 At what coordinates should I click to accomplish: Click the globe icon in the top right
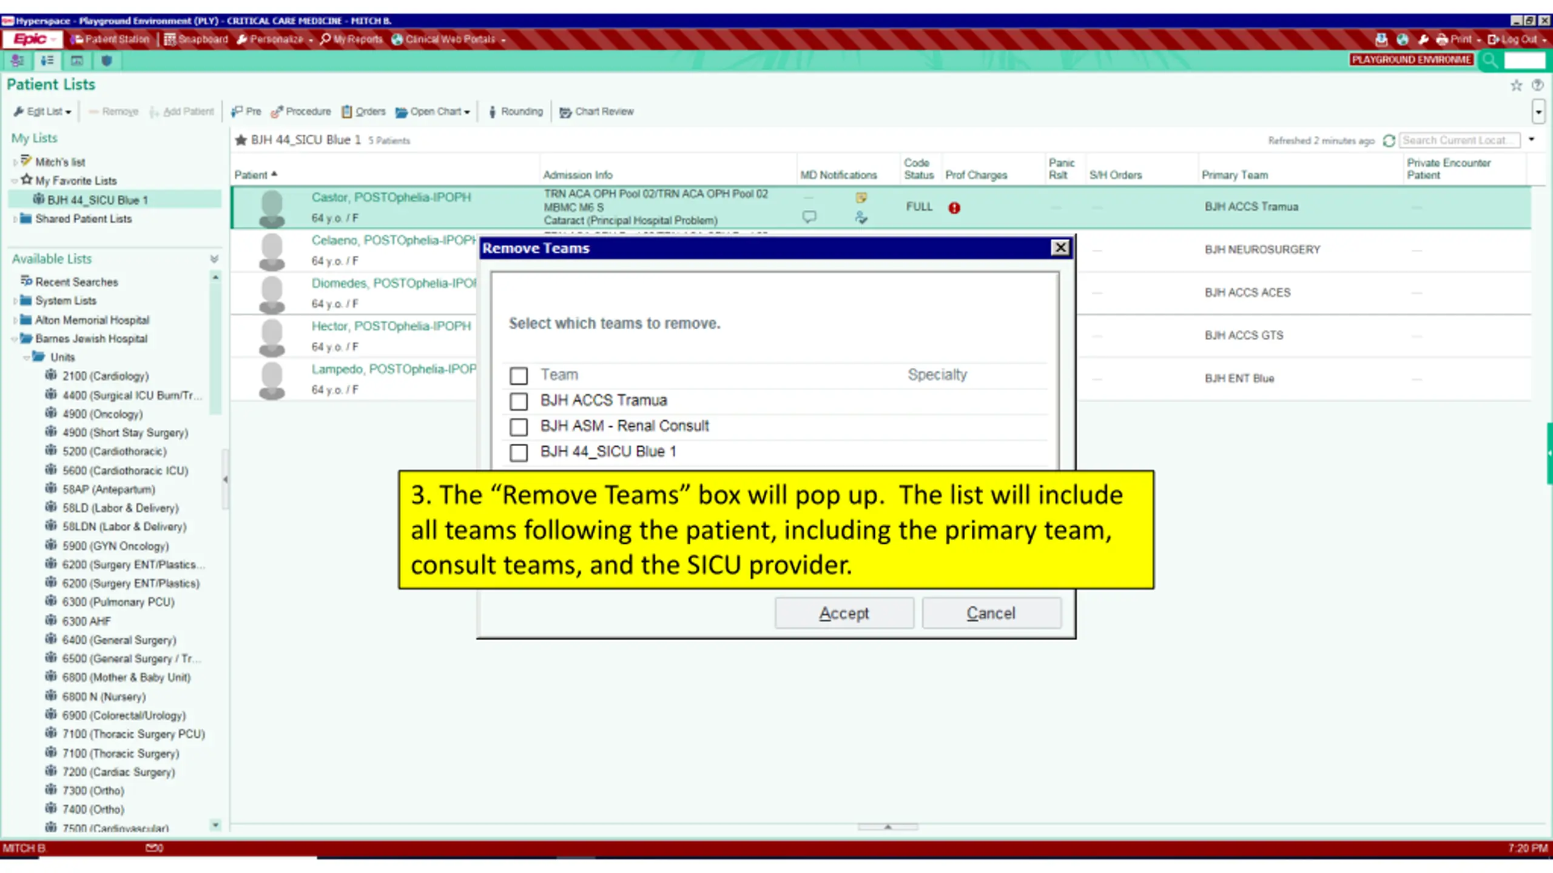pos(1403,39)
